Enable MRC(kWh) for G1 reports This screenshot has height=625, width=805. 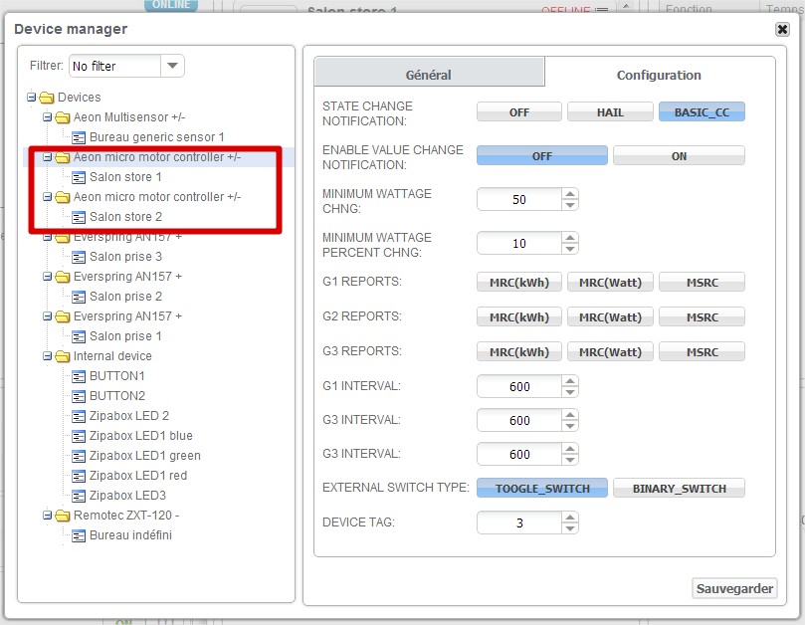pos(518,283)
